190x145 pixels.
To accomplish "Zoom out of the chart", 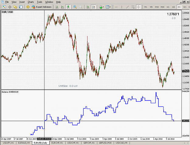I will tap(81, 7).
